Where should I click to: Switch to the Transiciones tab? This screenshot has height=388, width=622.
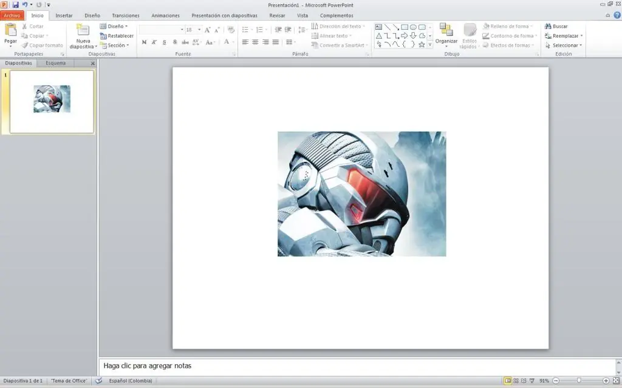[126, 15]
